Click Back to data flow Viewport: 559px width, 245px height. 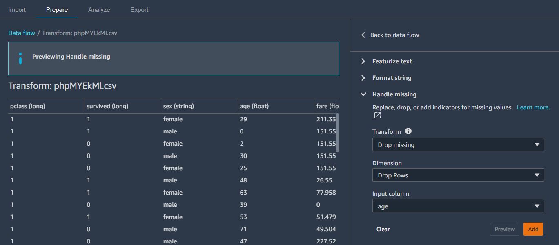tap(394, 35)
